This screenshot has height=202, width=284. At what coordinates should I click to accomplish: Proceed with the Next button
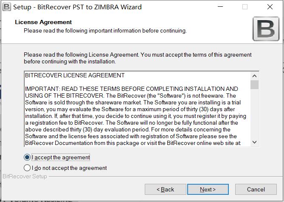tap(208, 189)
